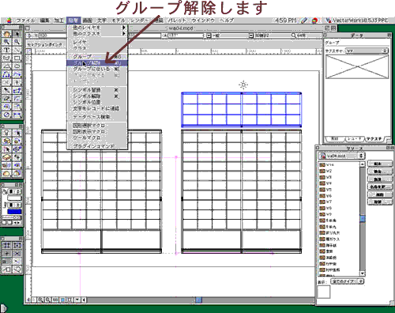Choose グループ解除 menu entry
This screenshot has width=395, height=313.
[x=97, y=63]
